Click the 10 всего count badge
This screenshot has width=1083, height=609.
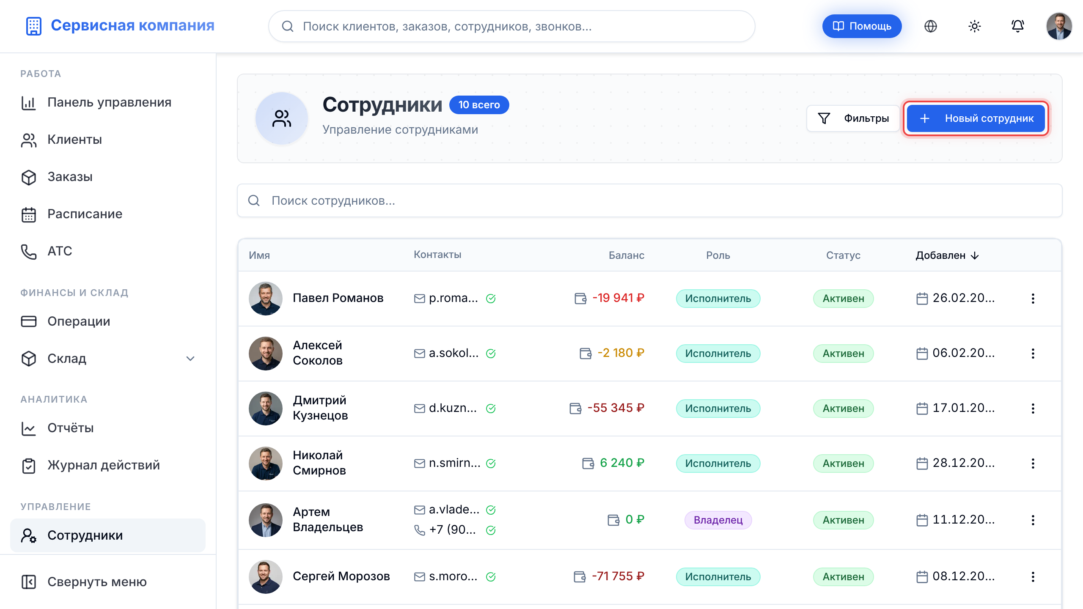coord(479,105)
